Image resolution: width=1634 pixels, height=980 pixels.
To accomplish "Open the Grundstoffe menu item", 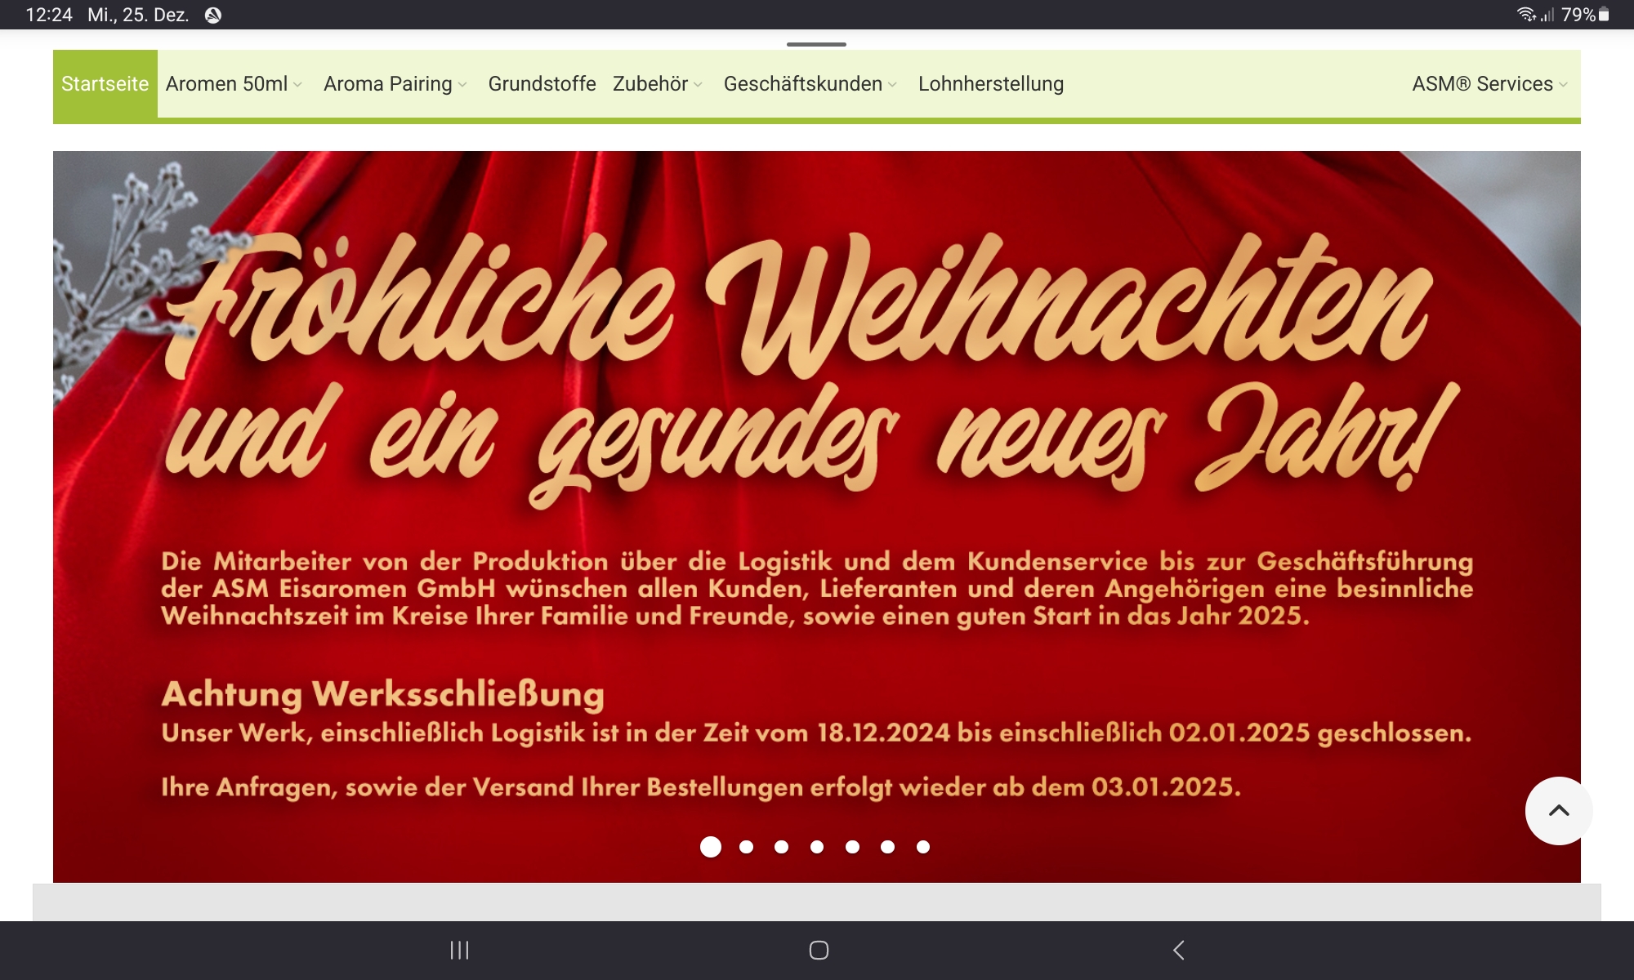I will point(542,84).
